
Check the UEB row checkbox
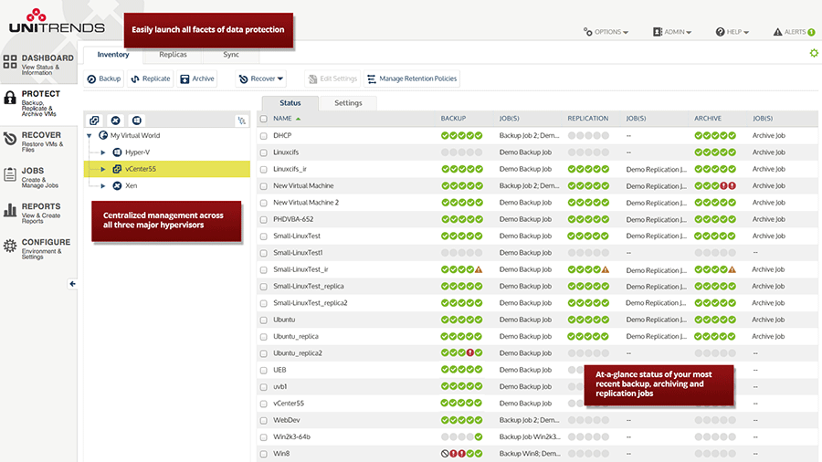tap(264, 371)
